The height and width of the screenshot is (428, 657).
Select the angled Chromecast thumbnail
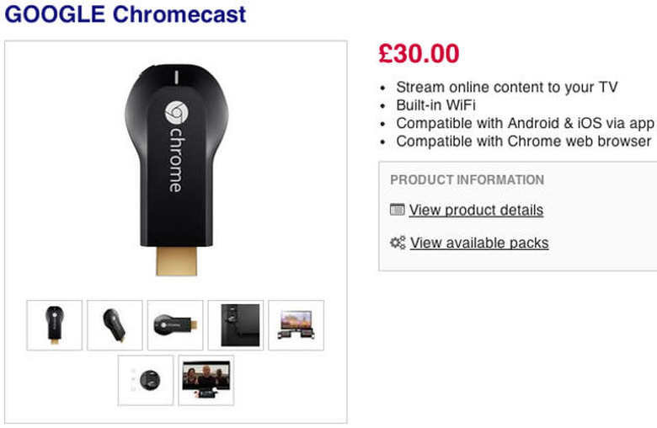coord(115,325)
